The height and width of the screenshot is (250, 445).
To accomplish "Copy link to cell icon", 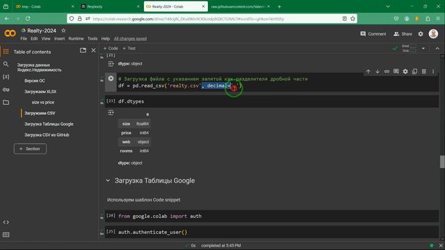I will pos(387,72).
